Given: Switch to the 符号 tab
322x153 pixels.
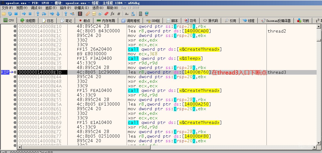Looking at the screenshot, I should point(190,21).
